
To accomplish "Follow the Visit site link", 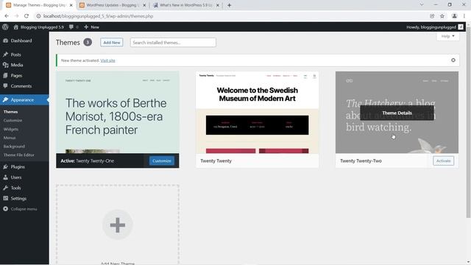I will [108, 60].
